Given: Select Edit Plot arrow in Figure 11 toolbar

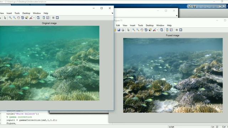Looking at the screenshot, I should (128, 30).
